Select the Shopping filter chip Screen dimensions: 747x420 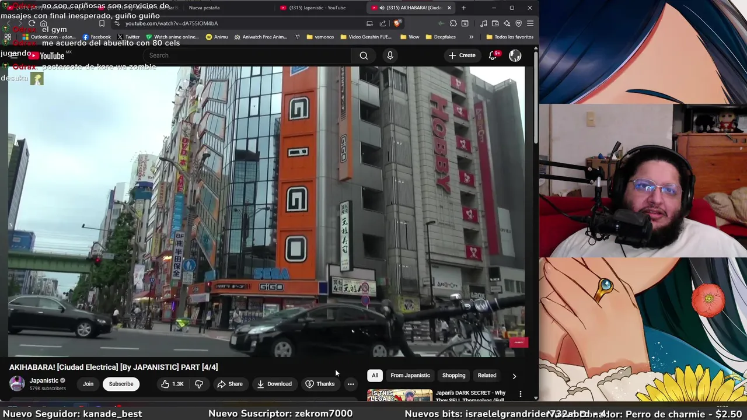point(453,376)
